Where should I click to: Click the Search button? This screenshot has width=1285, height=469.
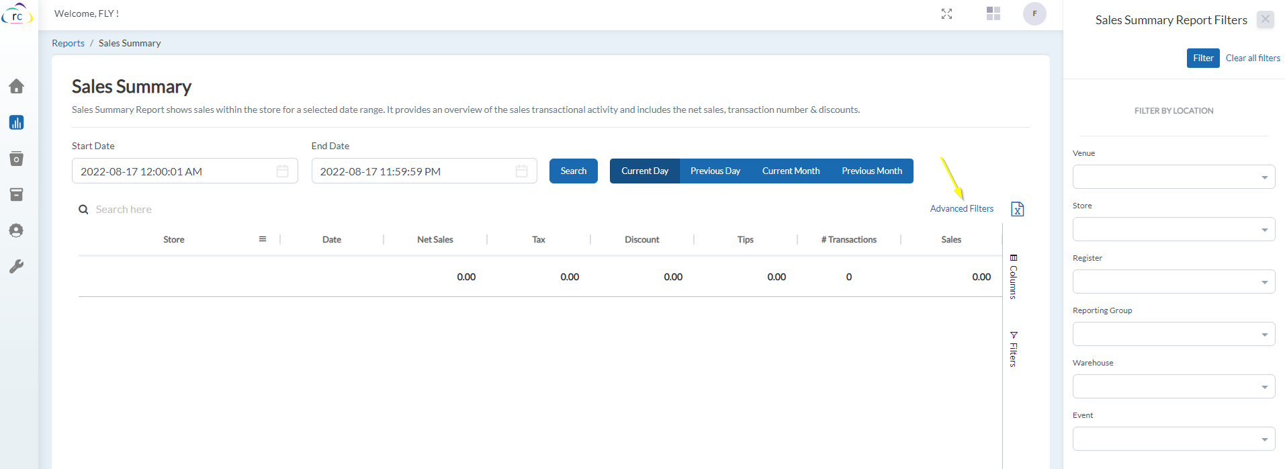point(574,171)
